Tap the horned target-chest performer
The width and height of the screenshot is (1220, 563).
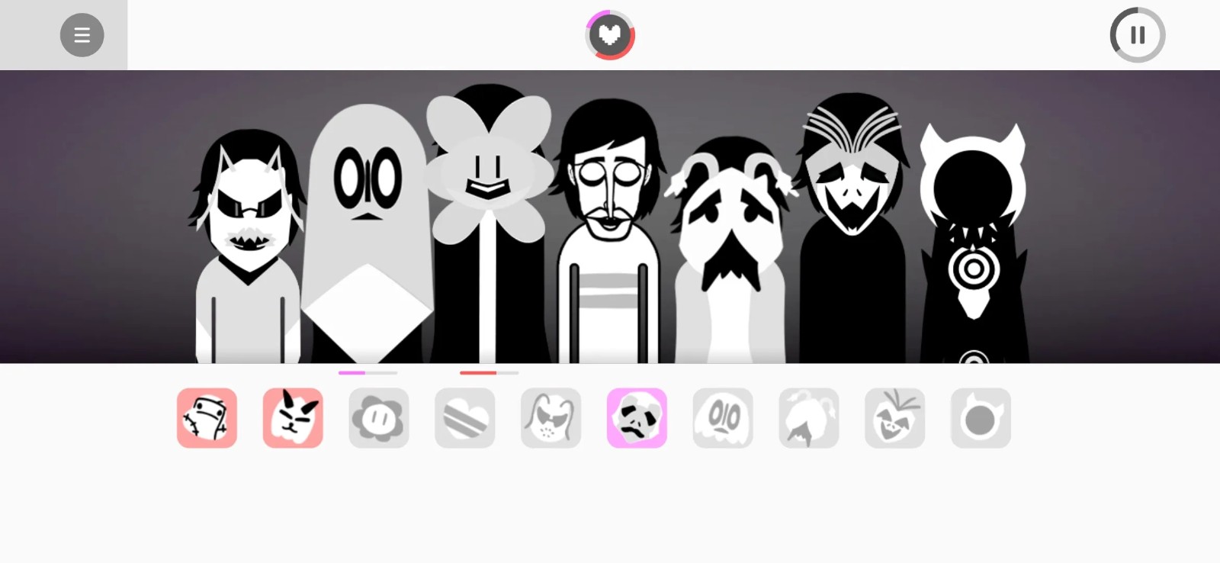(x=973, y=244)
